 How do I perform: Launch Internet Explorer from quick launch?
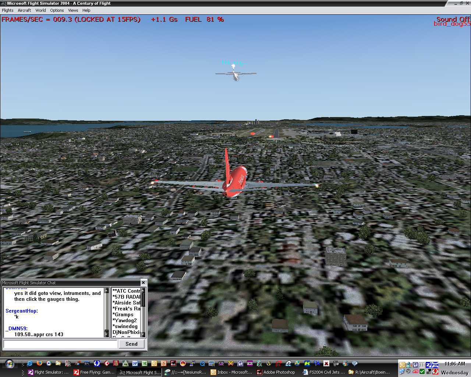click(x=30, y=363)
